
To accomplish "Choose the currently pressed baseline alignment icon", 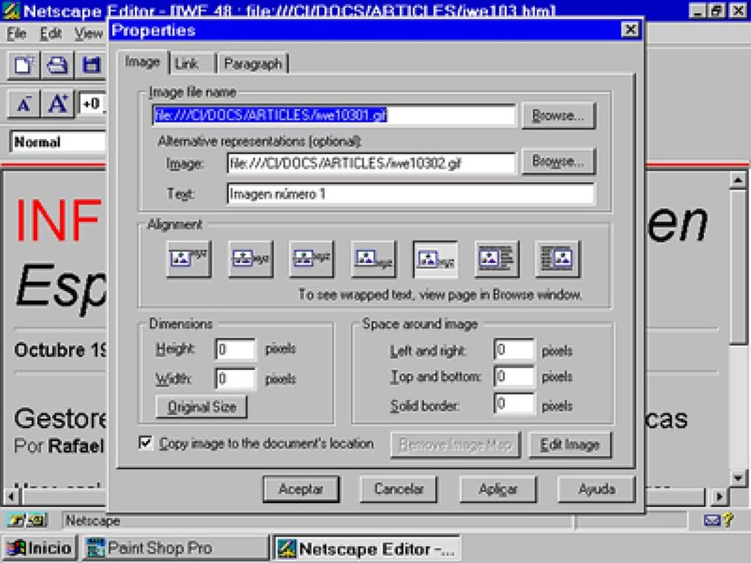I will [x=435, y=259].
